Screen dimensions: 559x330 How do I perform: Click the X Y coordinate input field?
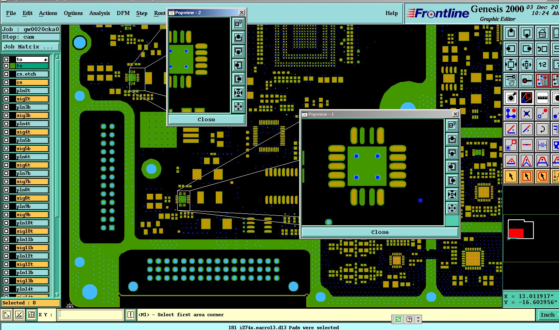(91, 315)
